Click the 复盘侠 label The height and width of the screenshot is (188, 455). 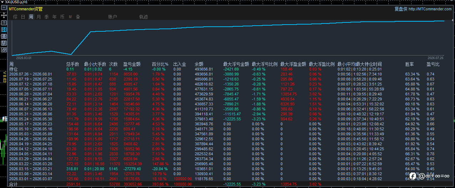click(401, 9)
